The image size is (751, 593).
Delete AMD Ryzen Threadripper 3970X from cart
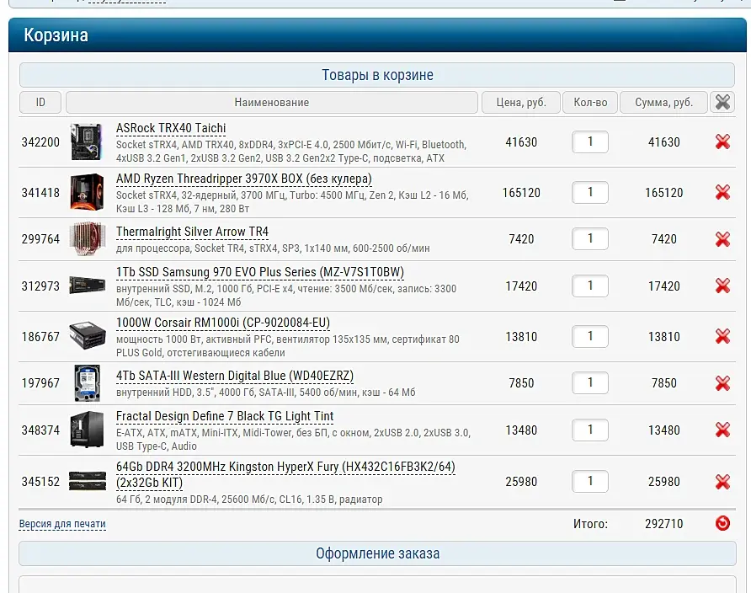722,192
